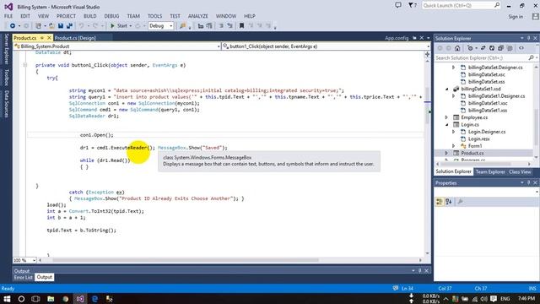Open the Start button dropdown arrow
This screenshot has width=540, height=304.
[131, 26]
